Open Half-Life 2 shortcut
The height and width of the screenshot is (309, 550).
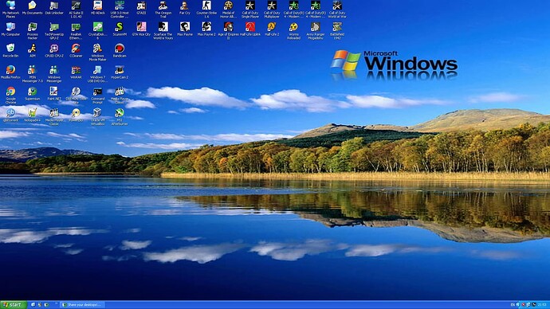tap(272, 29)
